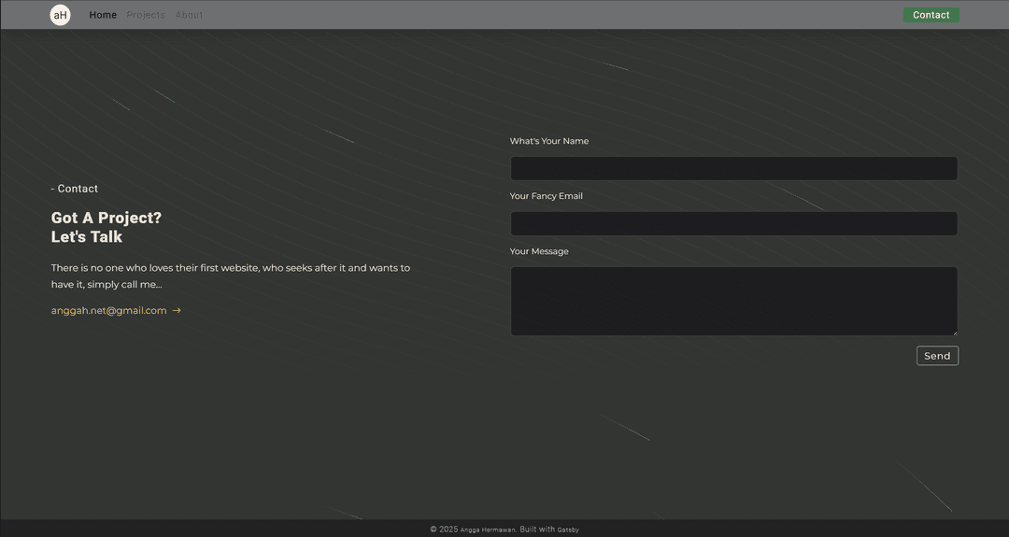Click the What's Your Name label

point(549,141)
